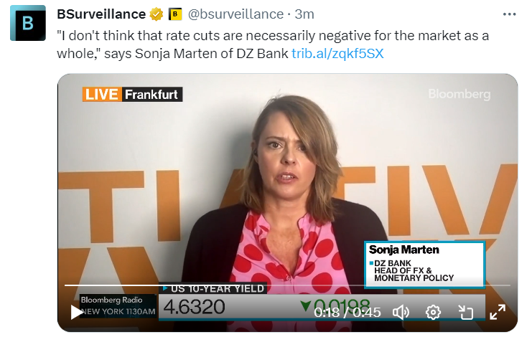Play the video with the play button
The height and width of the screenshot is (337, 527).
[76, 312]
